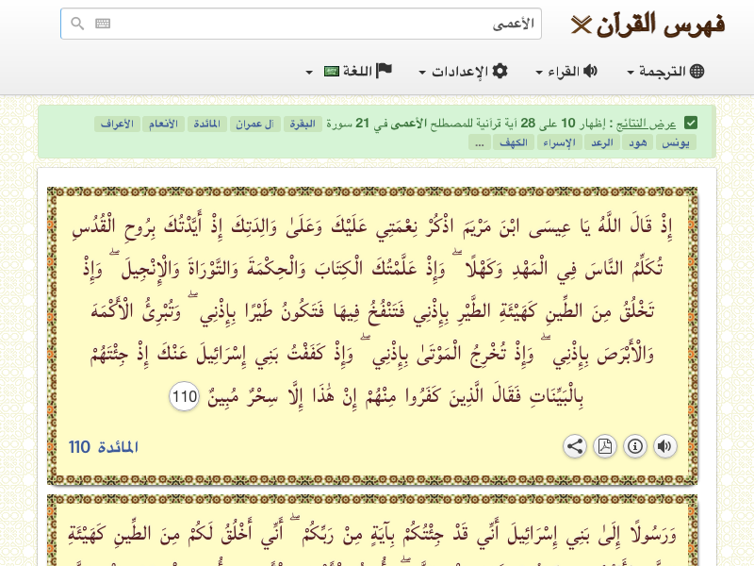Viewport: 754px width, 566px height.
Task: Open the الإعدادات settings dropdown
Action: coord(464,72)
